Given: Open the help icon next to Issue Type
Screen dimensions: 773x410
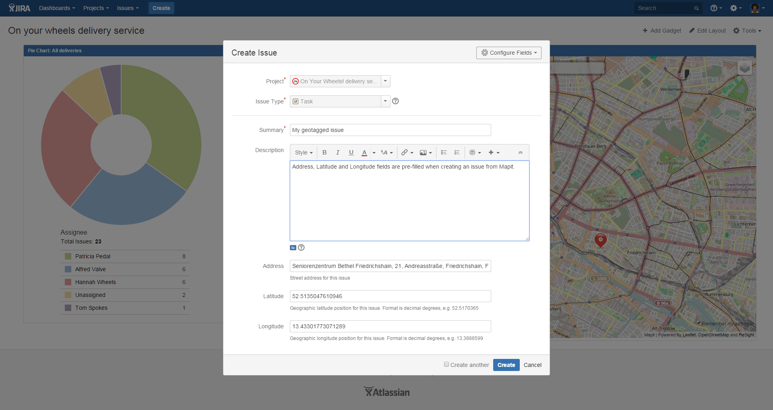Looking at the screenshot, I should pyautogui.click(x=395, y=101).
